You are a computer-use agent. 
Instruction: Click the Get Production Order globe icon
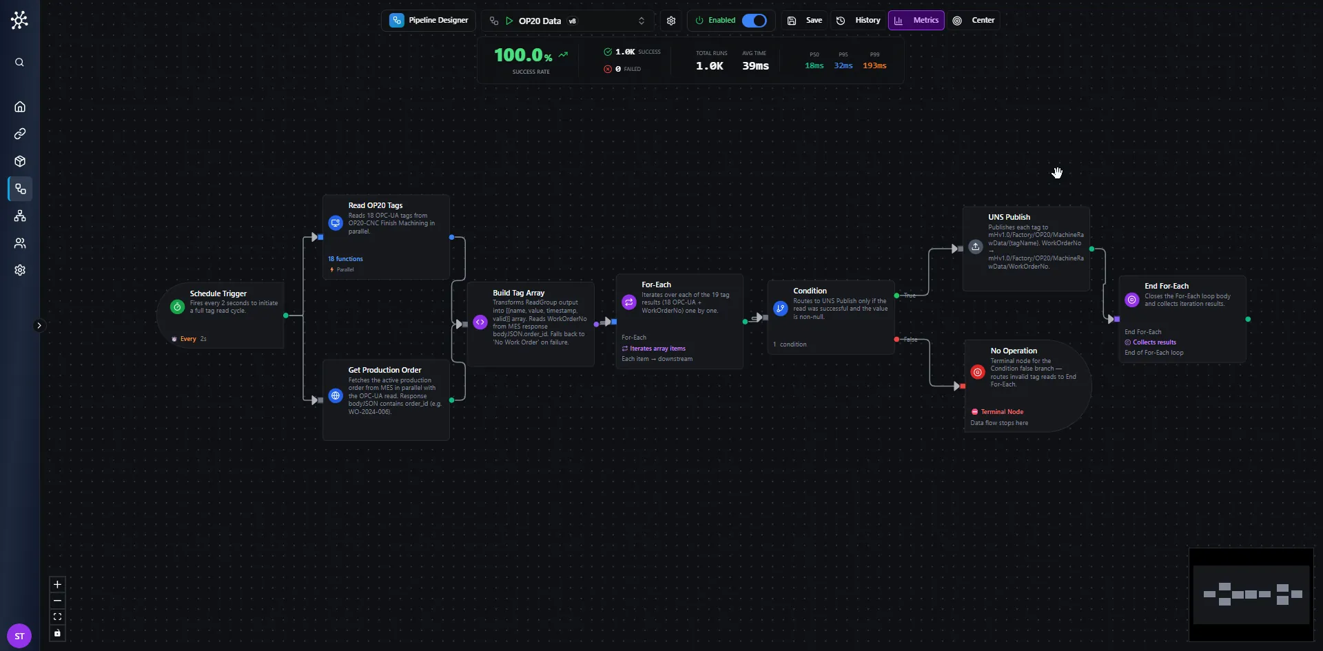coord(336,395)
